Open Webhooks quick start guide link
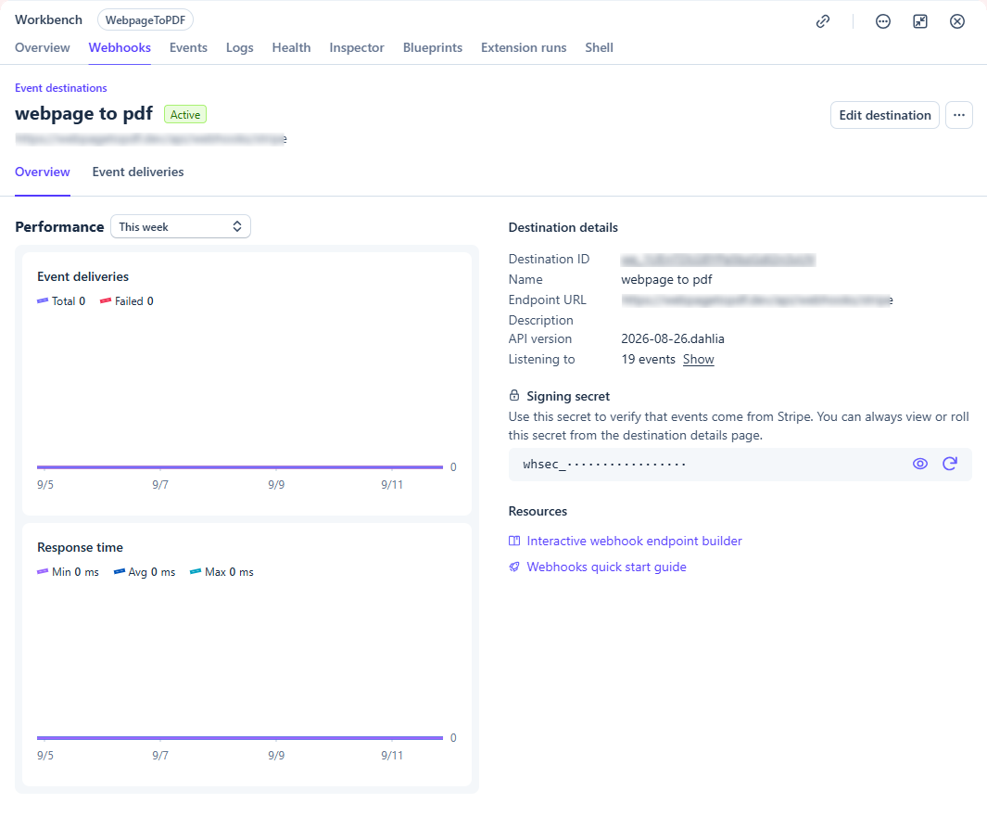Screen dimensions: 987x816 [x=606, y=567]
